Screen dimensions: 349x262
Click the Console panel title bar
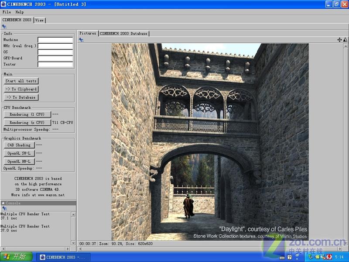point(38,203)
